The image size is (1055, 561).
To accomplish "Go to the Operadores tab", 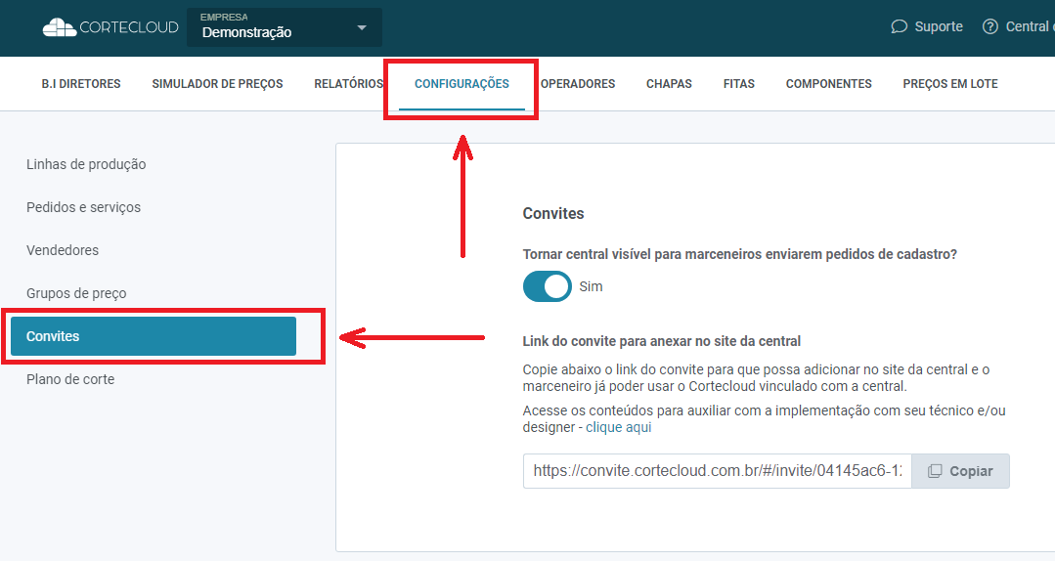I will pyautogui.click(x=578, y=84).
